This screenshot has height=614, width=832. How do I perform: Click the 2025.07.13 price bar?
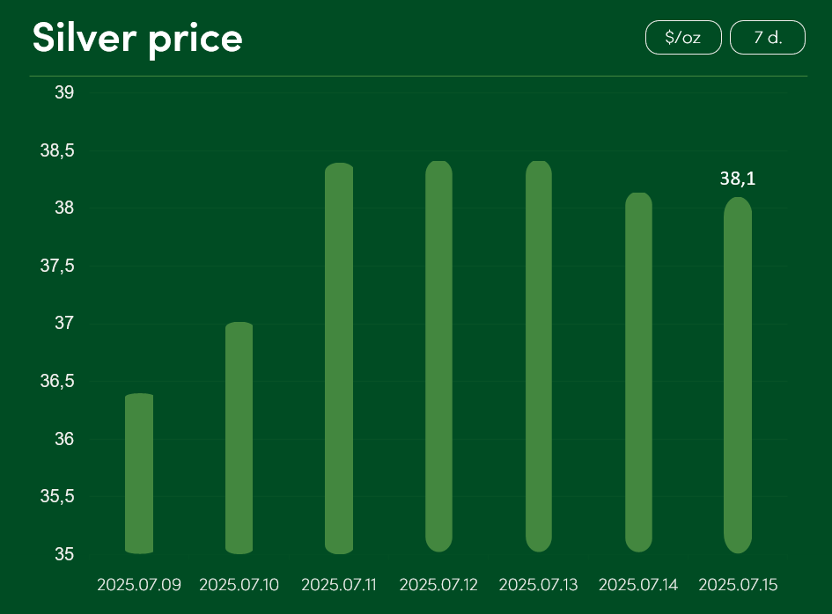click(x=539, y=356)
